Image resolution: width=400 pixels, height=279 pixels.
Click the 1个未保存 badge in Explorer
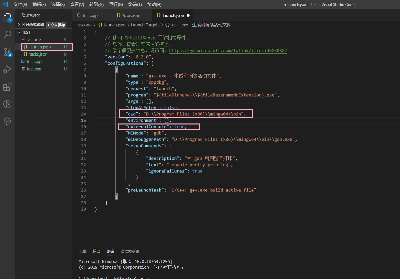coord(56,24)
